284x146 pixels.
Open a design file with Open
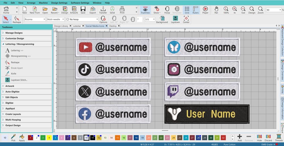pyautogui.click(x=45, y=10)
